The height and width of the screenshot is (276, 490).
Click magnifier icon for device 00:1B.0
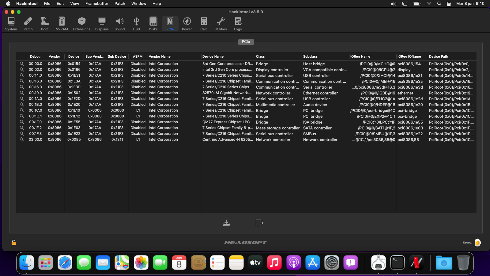coord(22,105)
